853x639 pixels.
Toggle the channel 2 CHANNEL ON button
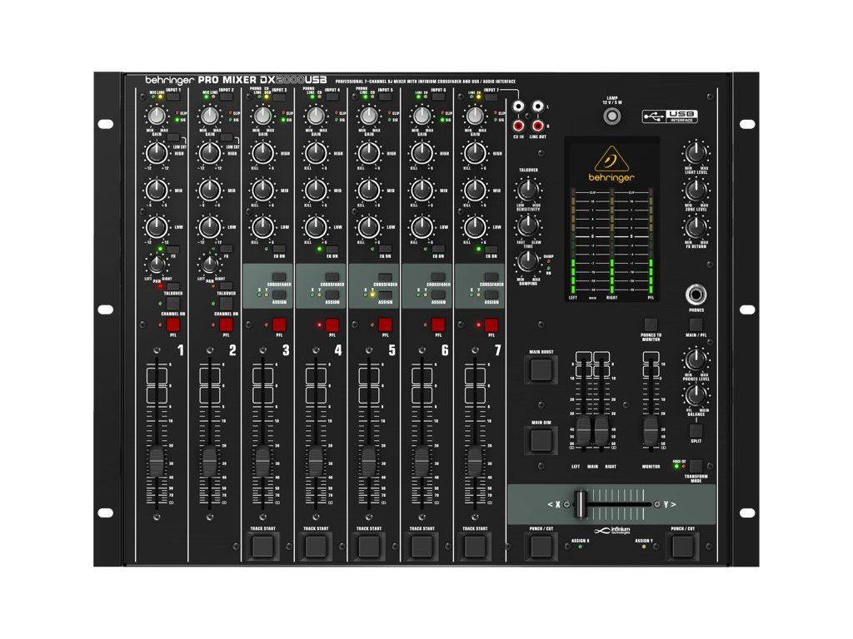226,303
